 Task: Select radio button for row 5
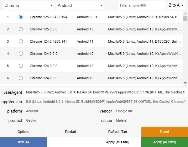point(21,66)
